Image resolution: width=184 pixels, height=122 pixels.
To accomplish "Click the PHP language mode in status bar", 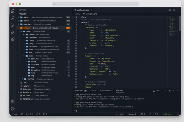I will pyautogui.click(x=156, y=114).
